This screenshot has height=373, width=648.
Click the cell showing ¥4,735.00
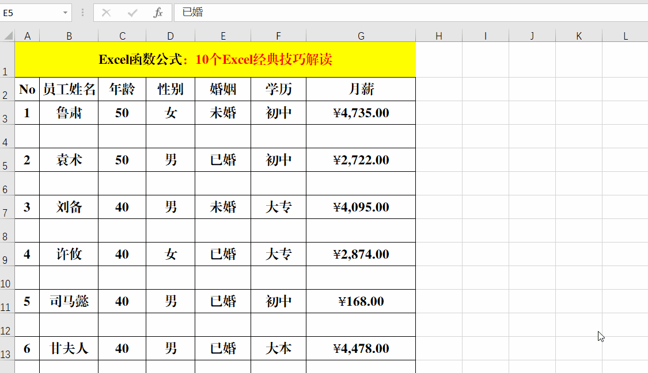coord(361,113)
